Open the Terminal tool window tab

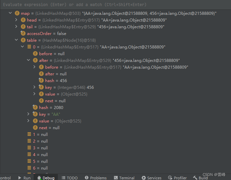[x=124, y=178]
